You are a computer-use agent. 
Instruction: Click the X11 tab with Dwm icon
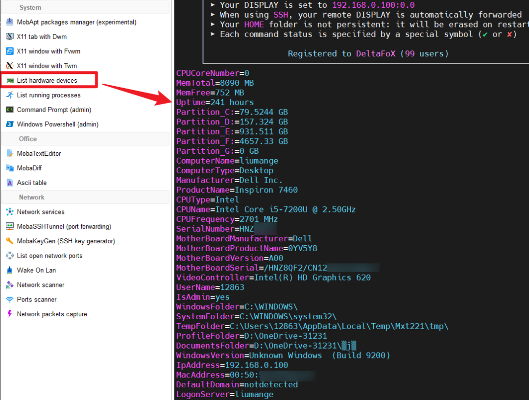[x=10, y=36]
